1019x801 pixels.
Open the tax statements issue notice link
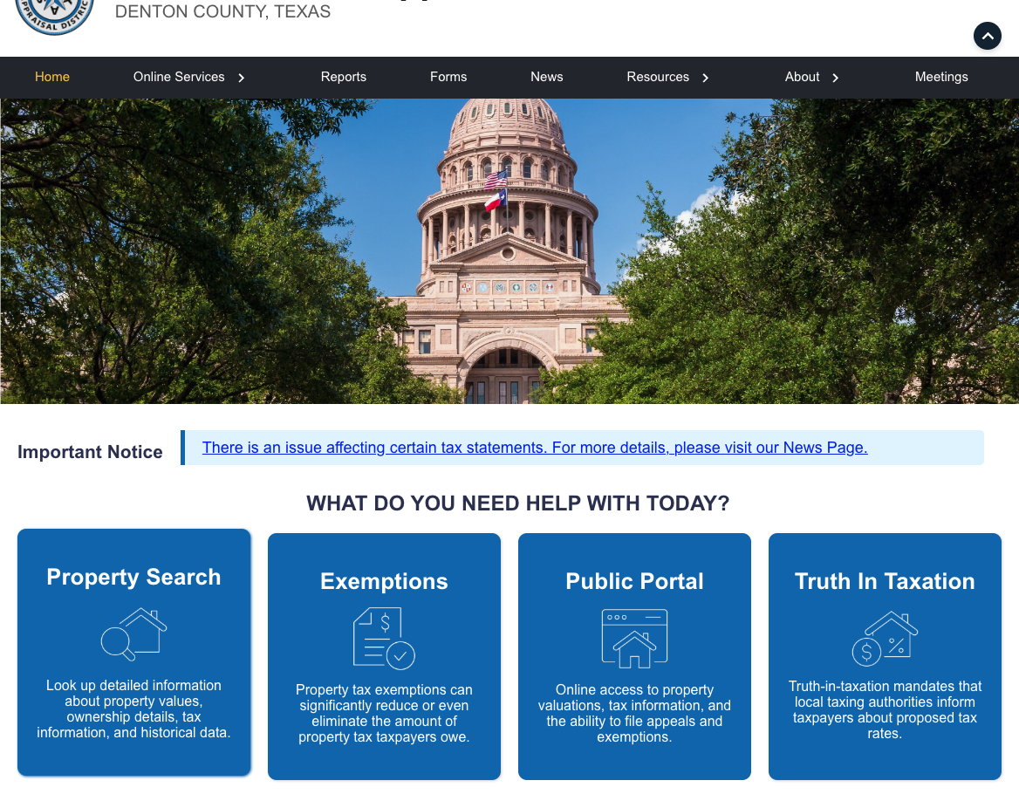534,448
